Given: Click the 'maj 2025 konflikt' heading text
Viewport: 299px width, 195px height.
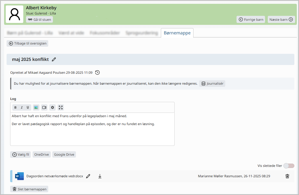Looking at the screenshot, I should (30, 59).
